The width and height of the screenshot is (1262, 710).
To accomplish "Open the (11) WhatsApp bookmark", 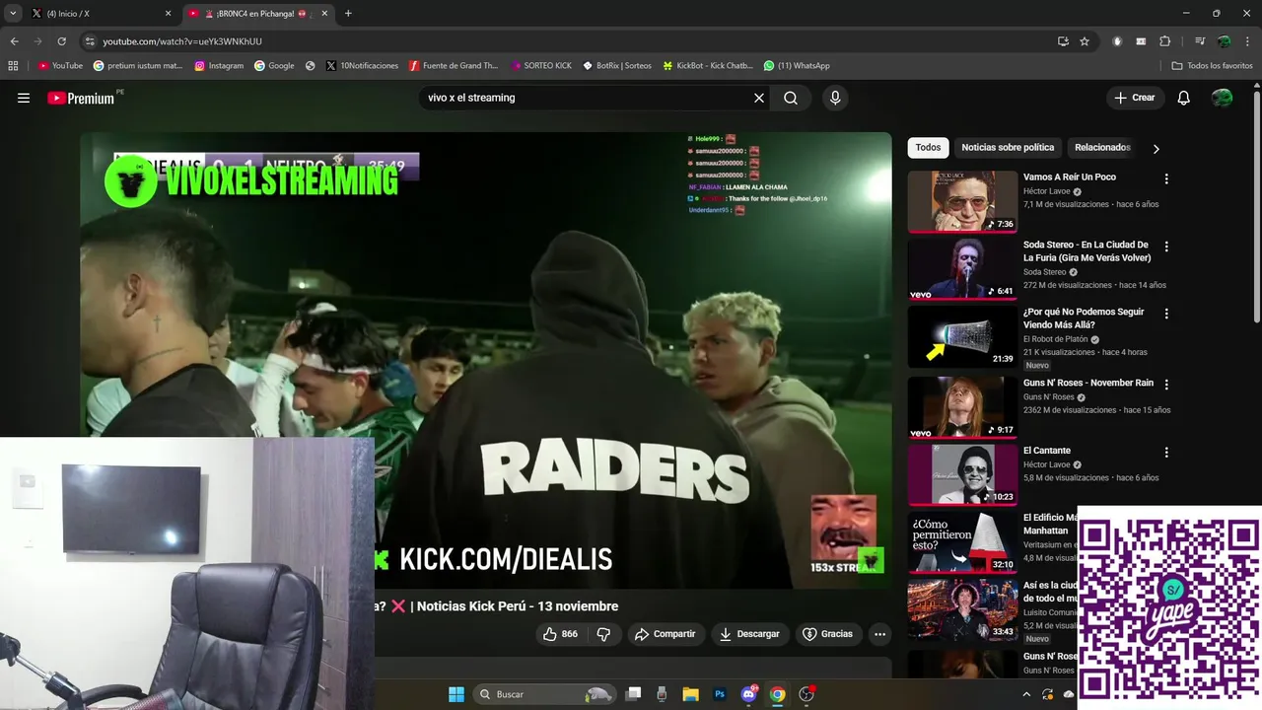I will 797,66.
